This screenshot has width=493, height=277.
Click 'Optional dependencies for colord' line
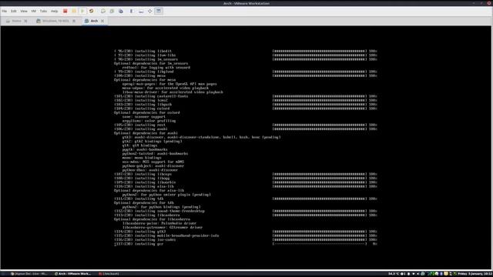coord(147,112)
